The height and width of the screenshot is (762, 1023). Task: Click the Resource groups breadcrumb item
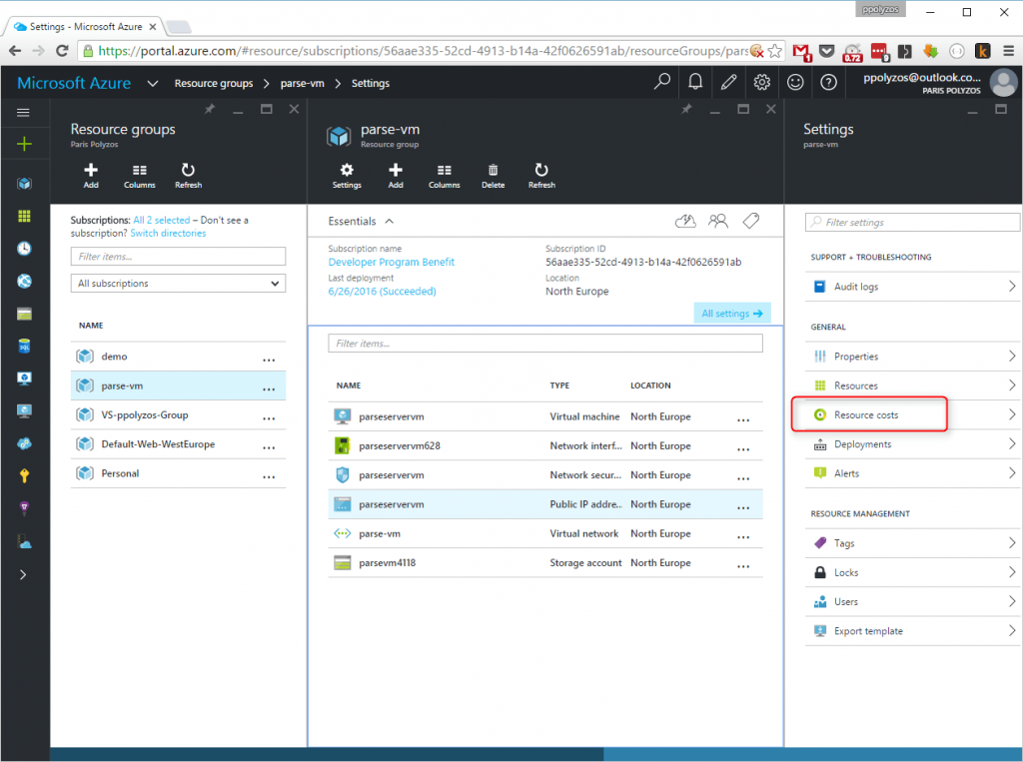pyautogui.click(x=214, y=83)
